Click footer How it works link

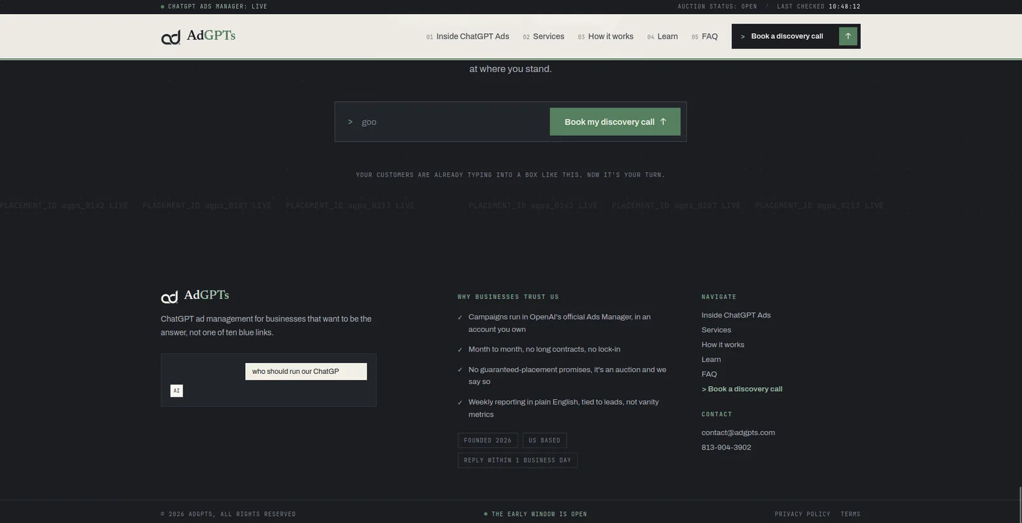click(722, 344)
